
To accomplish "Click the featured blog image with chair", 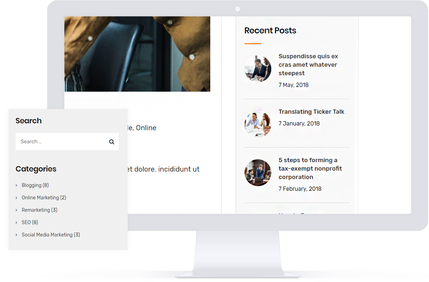I will (x=138, y=54).
